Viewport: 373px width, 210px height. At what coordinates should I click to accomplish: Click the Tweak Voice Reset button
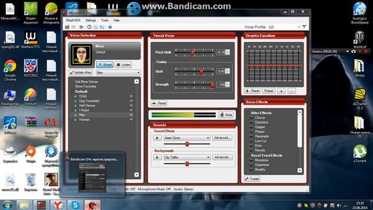159,103
